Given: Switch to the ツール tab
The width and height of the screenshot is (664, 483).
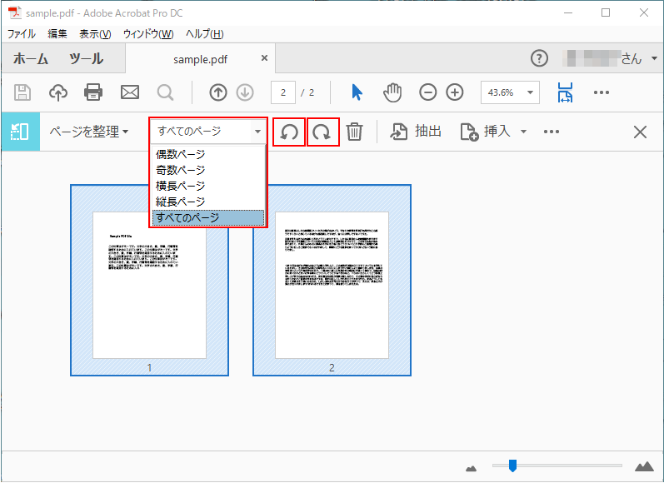Looking at the screenshot, I should tap(87, 58).
